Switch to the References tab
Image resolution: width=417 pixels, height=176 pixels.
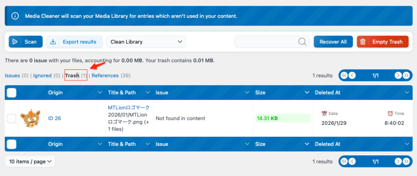click(x=105, y=75)
